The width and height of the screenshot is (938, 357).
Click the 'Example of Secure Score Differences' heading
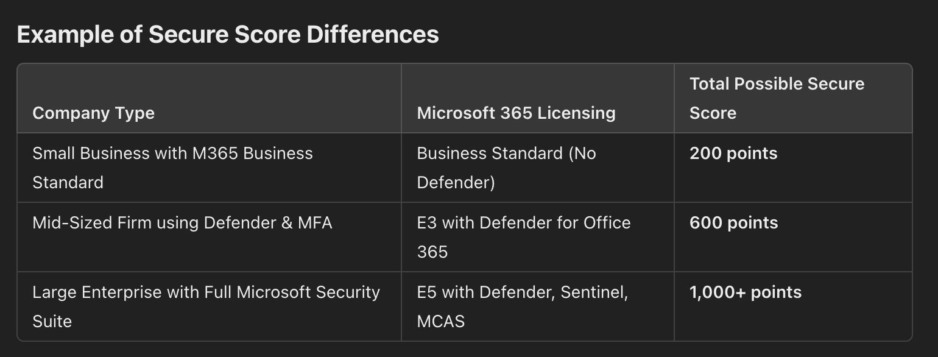pos(228,35)
